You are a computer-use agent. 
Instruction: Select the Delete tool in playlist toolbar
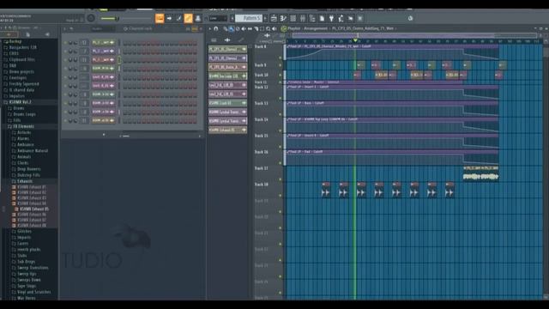(x=238, y=28)
